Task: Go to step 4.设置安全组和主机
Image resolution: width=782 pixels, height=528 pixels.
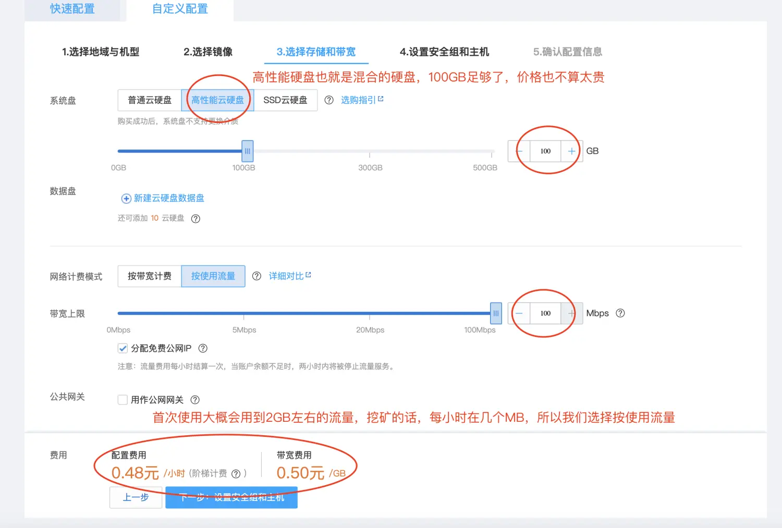Action: pyautogui.click(x=444, y=52)
